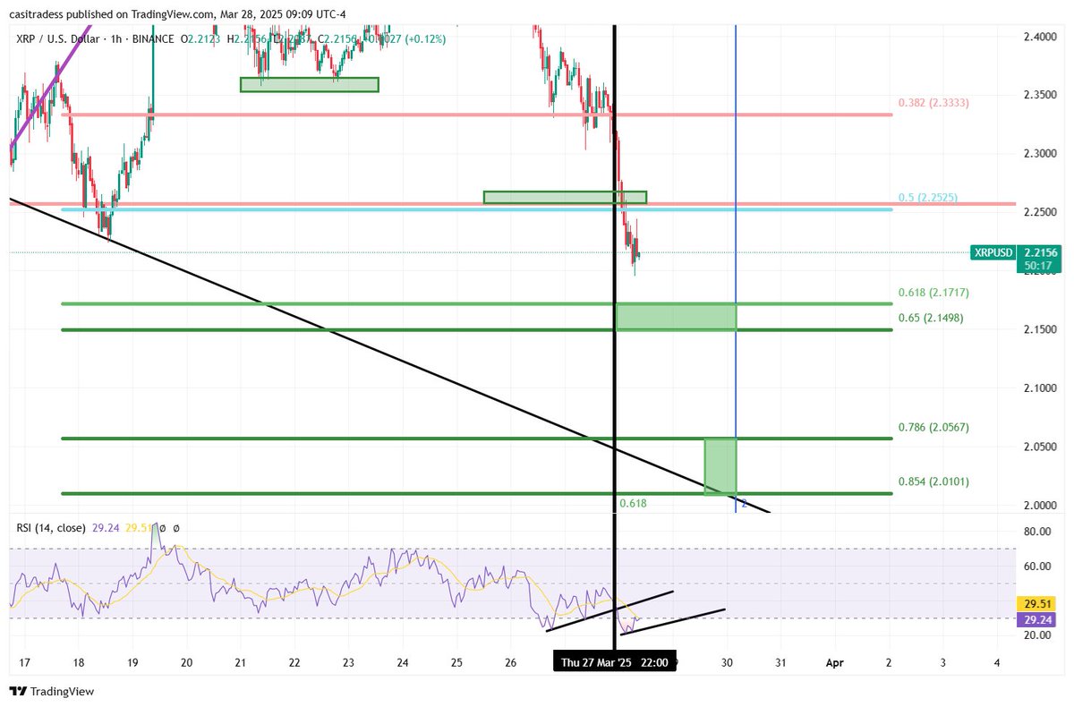Click the 0.382 (2.3333) Fibonacci label
The width and height of the screenshot is (1074, 707).
pos(933,103)
